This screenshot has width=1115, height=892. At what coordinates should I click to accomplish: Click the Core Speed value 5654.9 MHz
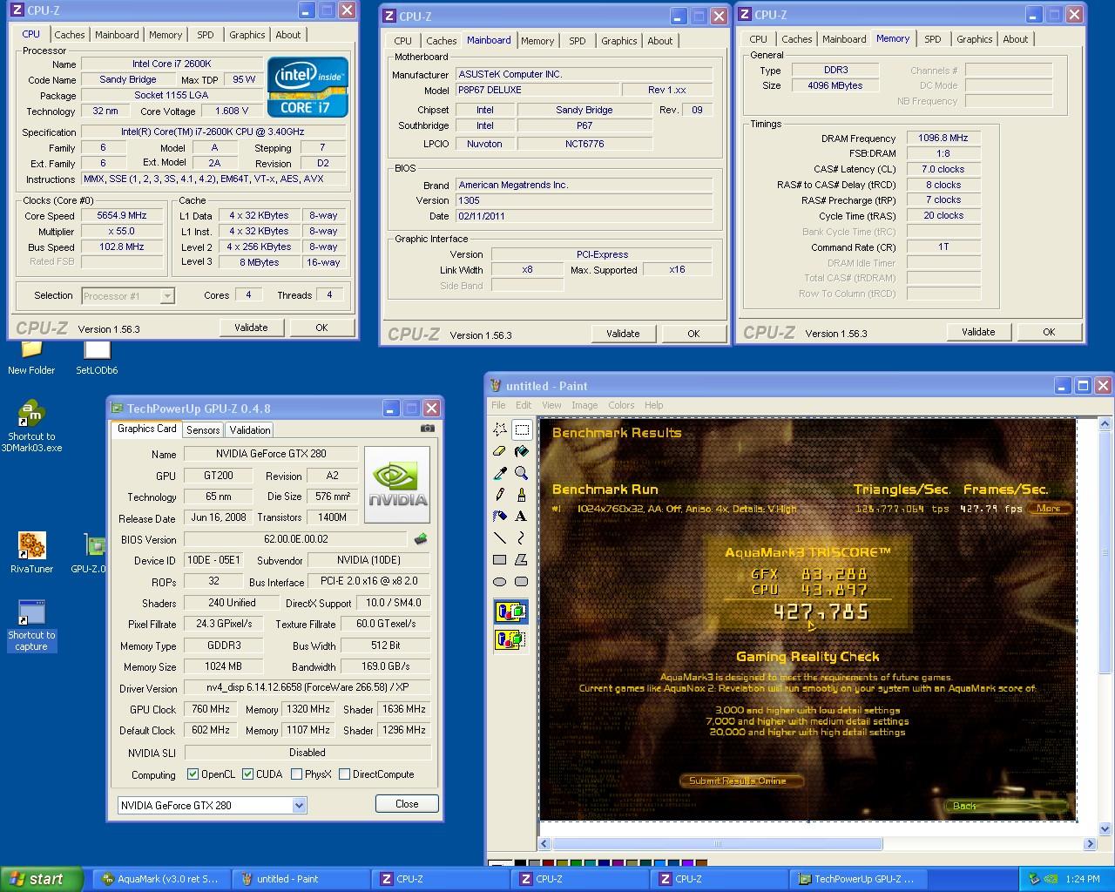point(122,216)
